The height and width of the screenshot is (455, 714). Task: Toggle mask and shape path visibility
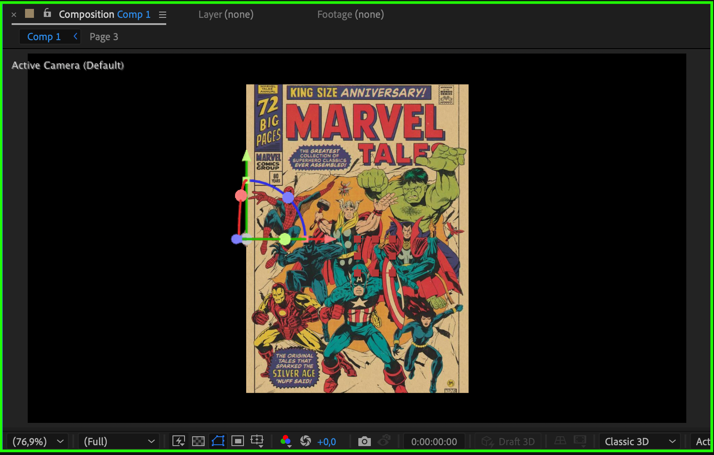click(x=218, y=441)
